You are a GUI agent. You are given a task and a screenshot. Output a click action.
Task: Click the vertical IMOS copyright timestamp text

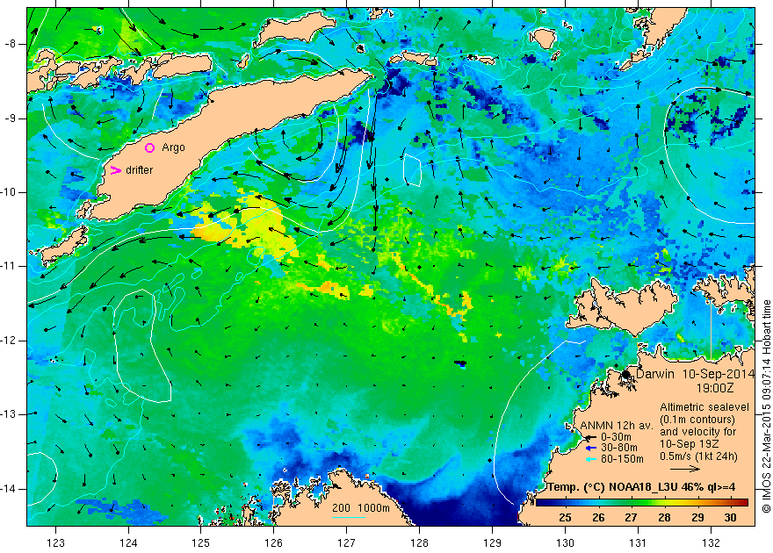[766, 406]
